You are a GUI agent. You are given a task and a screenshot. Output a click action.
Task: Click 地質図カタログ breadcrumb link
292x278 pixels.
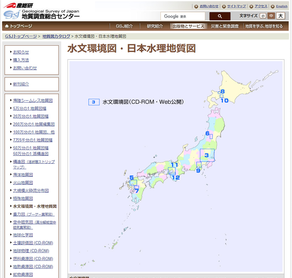(56, 36)
